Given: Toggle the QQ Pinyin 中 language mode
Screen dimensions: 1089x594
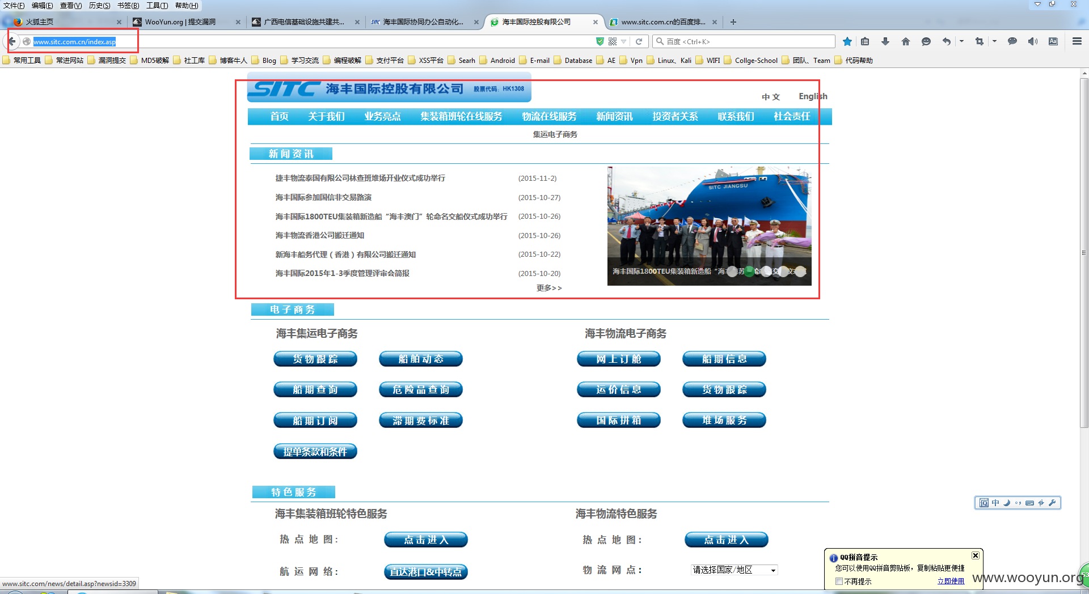Looking at the screenshot, I should tap(995, 503).
